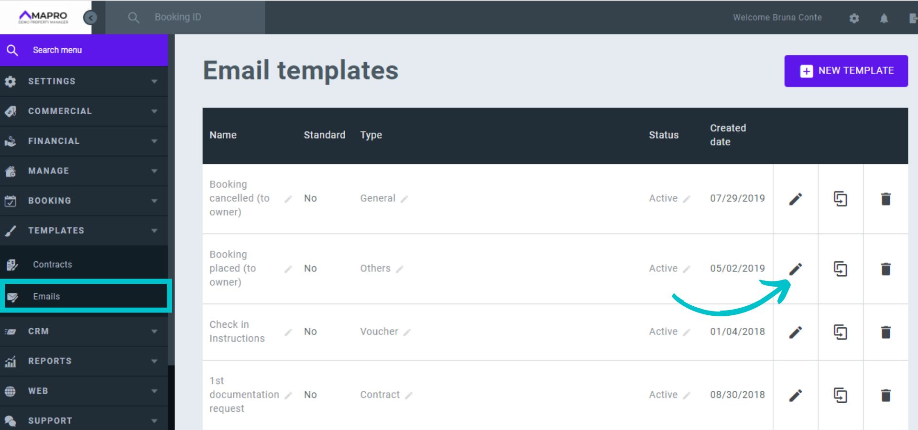Delete the "Check in Instructions" template
The image size is (918, 430).
pos(886,332)
